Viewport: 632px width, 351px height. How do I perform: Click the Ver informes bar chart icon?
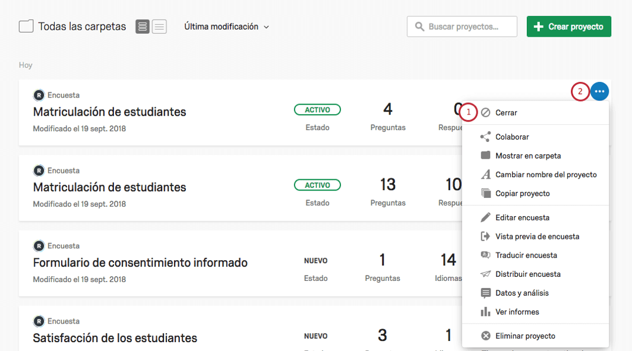(486, 312)
